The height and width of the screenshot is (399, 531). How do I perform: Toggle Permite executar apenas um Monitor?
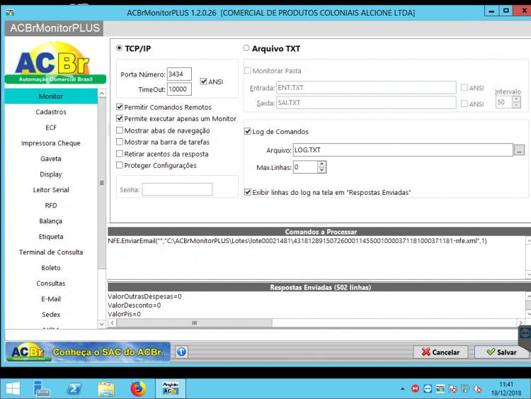pyautogui.click(x=120, y=118)
